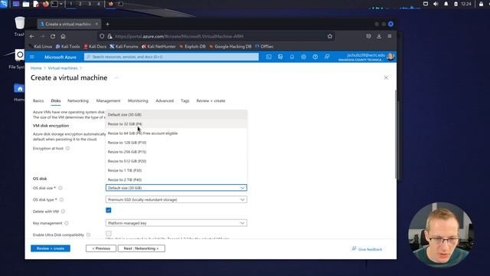The width and height of the screenshot is (490, 276).
Task: Click the Firefox back arrow
Action: [32, 36]
